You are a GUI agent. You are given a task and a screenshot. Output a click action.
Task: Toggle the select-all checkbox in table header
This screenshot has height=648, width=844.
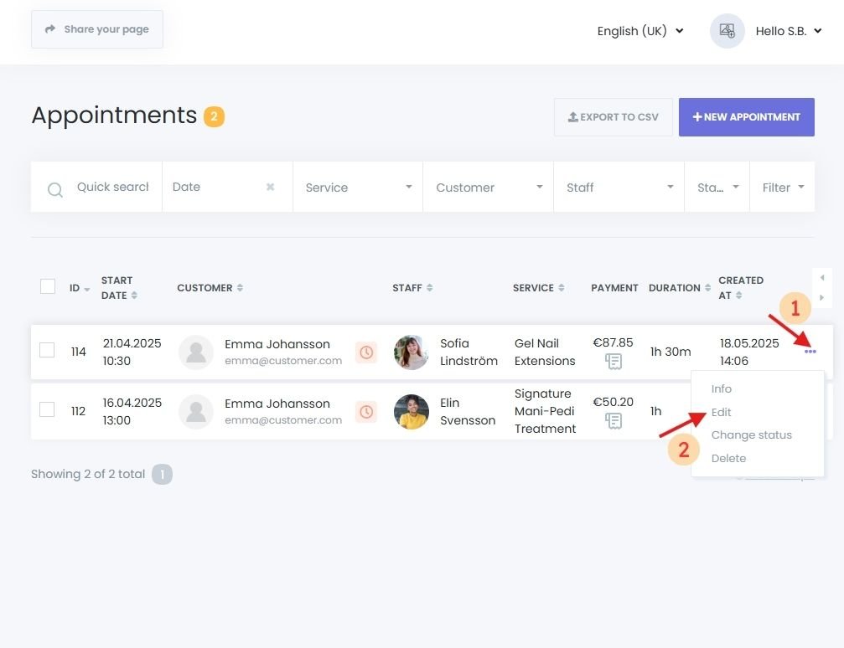tap(48, 286)
